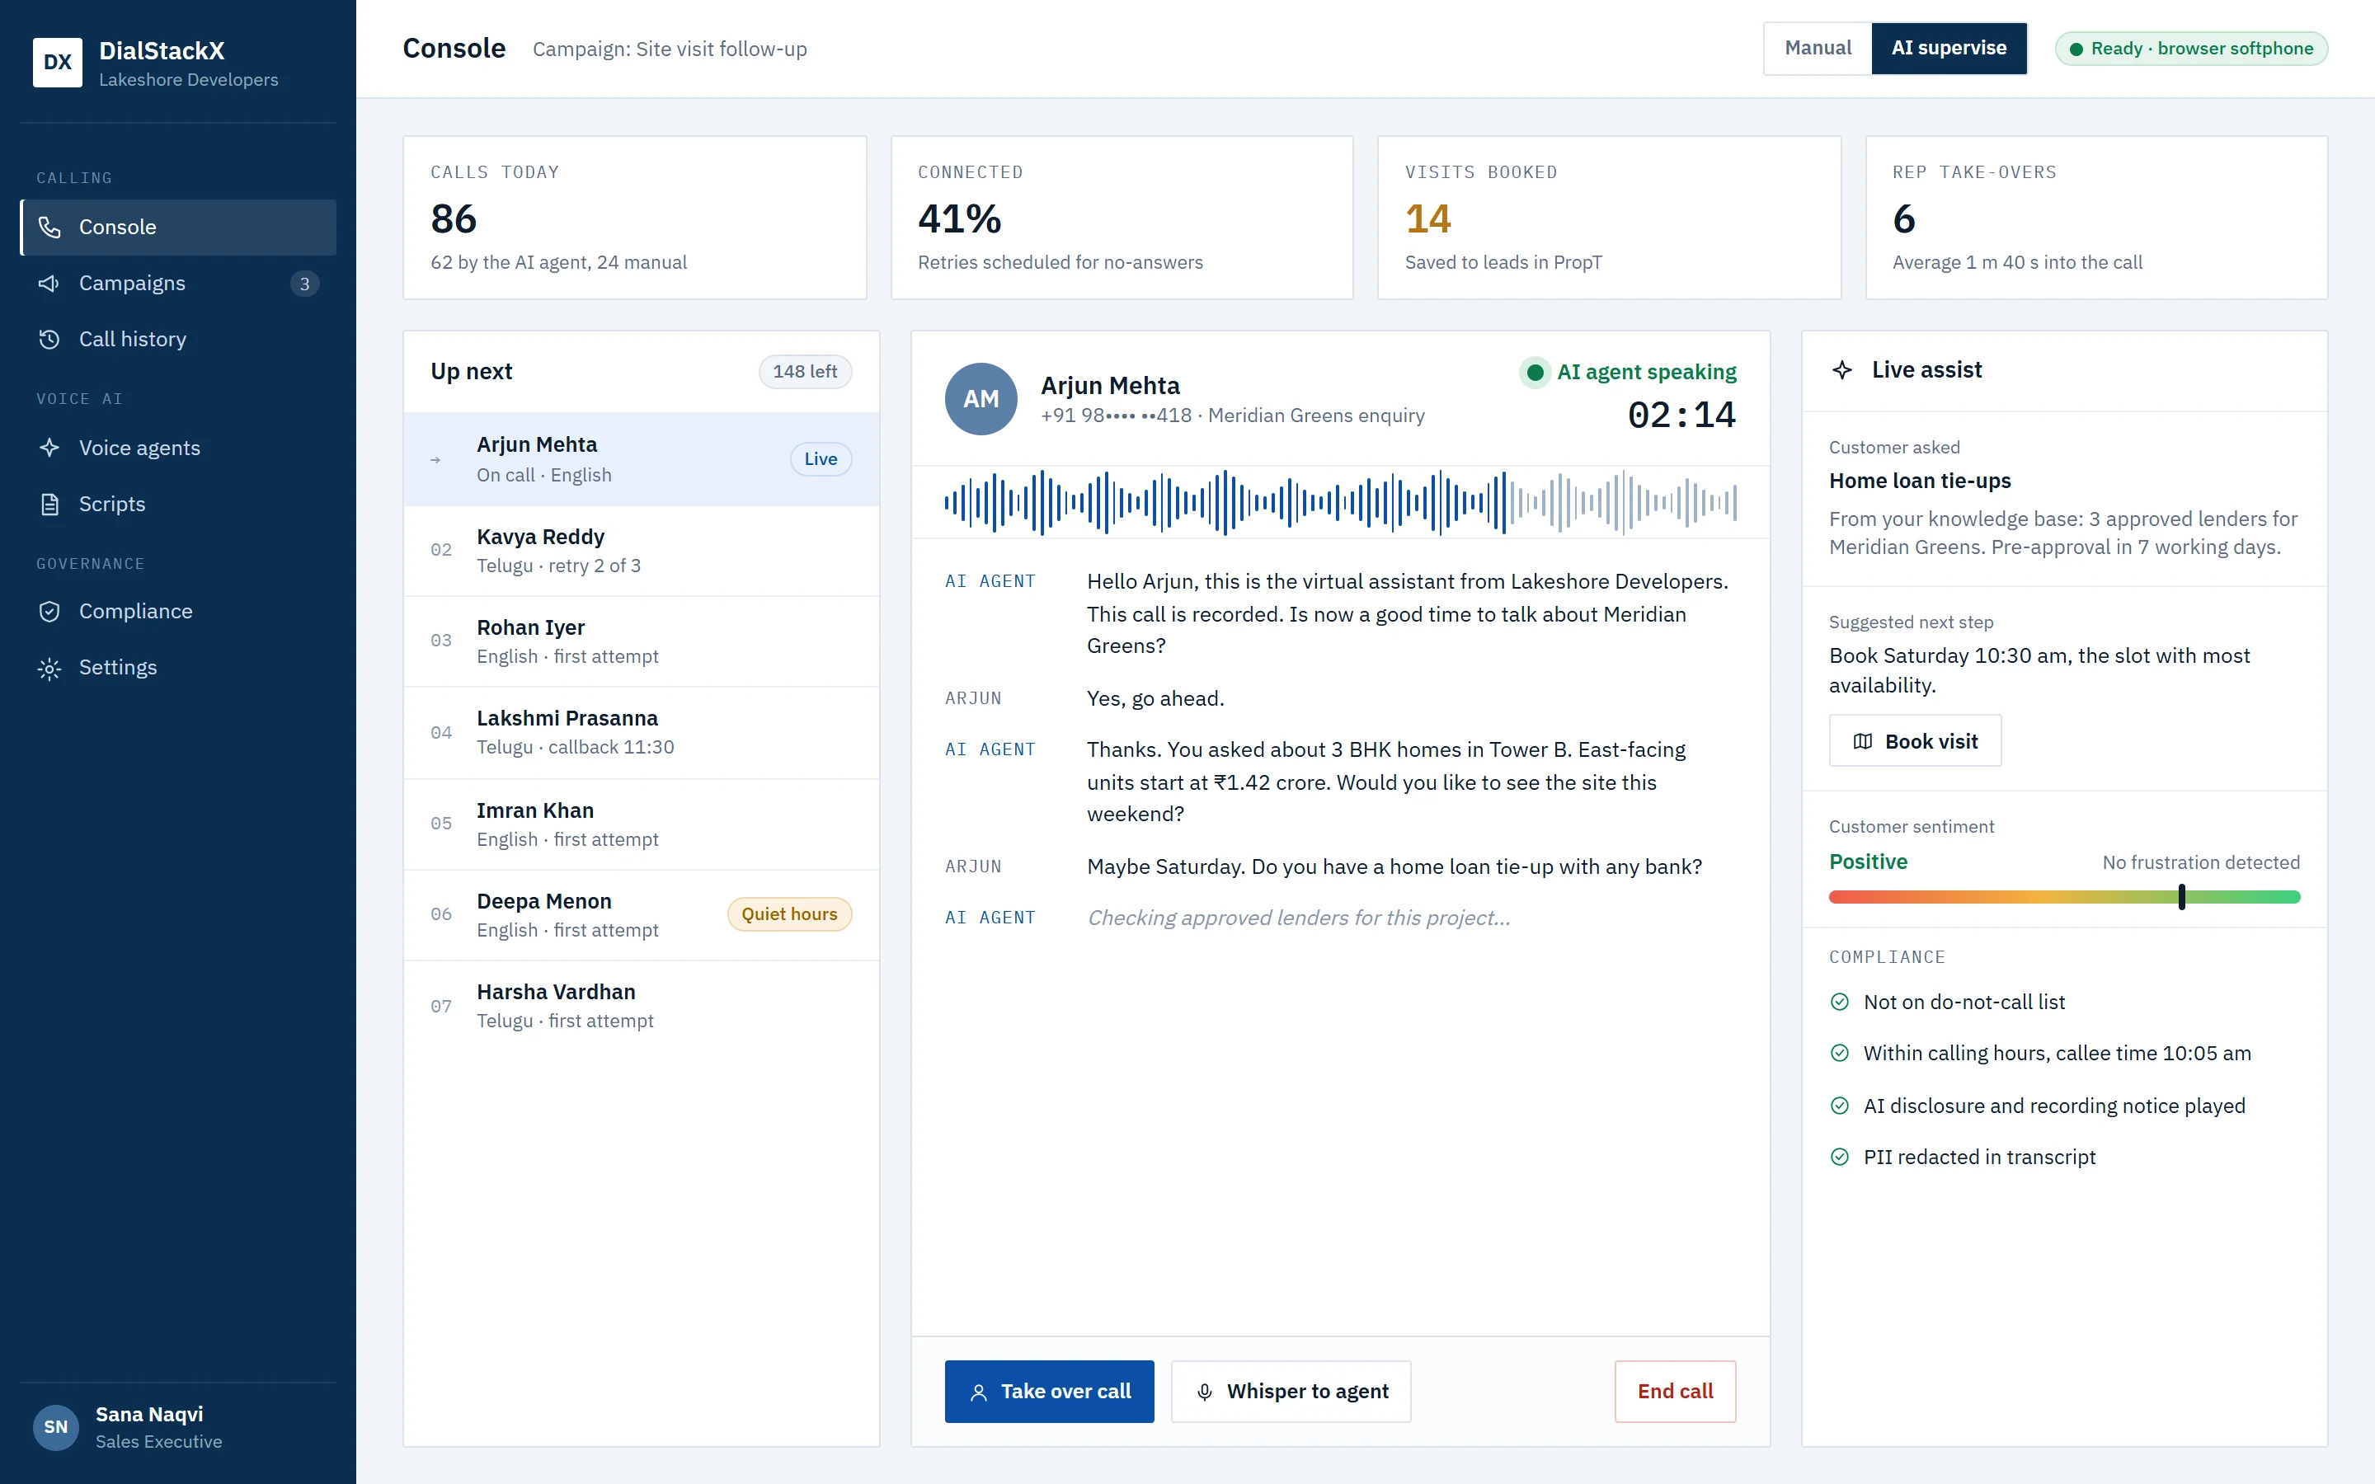Click the call audio waveform

pos(1341,503)
